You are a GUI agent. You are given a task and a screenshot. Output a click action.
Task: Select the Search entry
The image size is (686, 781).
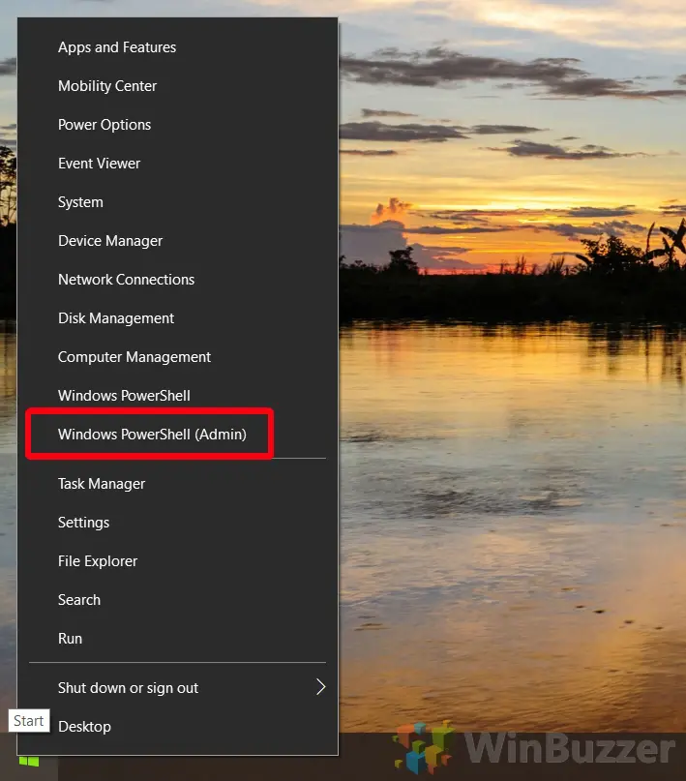(177, 600)
